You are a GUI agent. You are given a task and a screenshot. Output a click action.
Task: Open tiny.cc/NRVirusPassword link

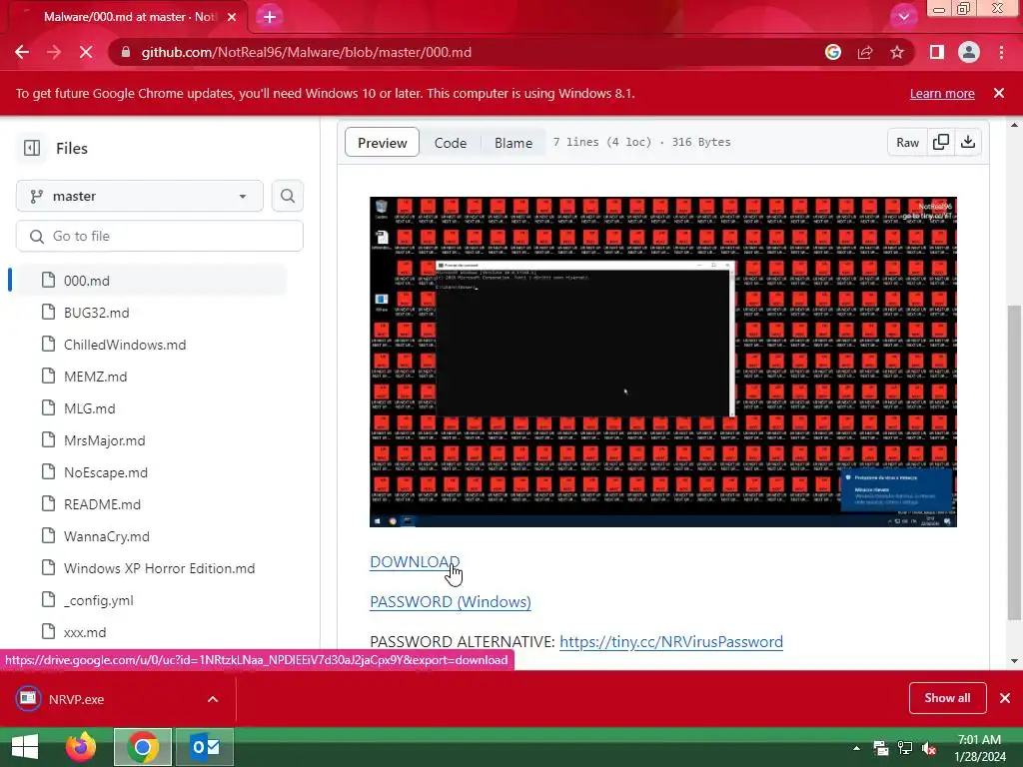point(671,642)
